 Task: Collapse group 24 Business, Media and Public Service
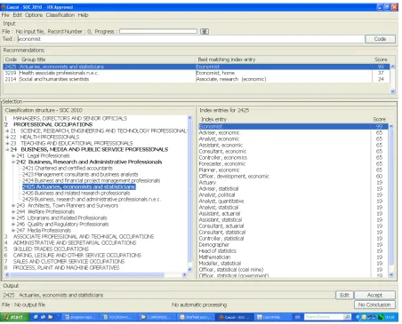7,149
